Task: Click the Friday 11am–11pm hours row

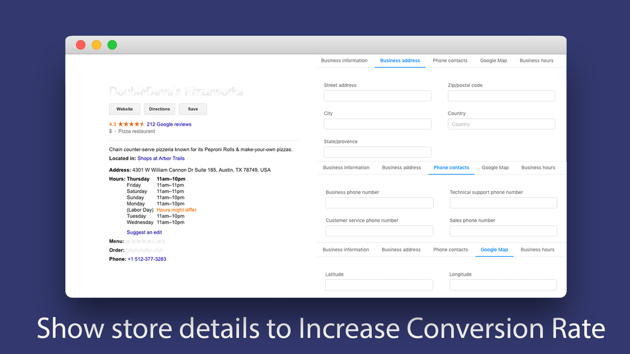Action: 156,185
